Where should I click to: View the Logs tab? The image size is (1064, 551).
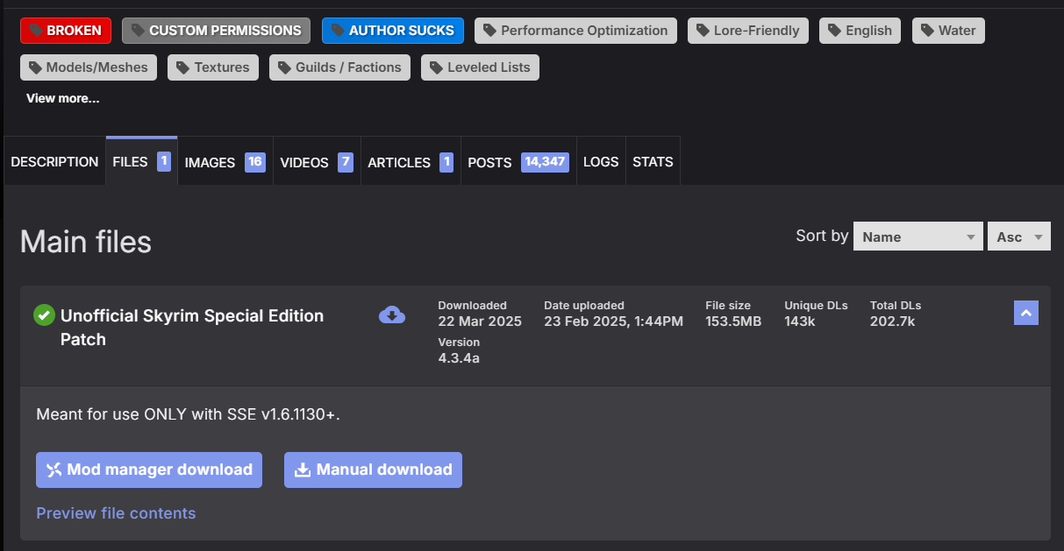click(601, 162)
